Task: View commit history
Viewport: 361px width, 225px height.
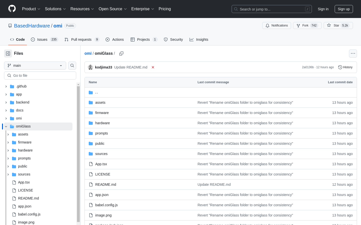Action: [345, 67]
